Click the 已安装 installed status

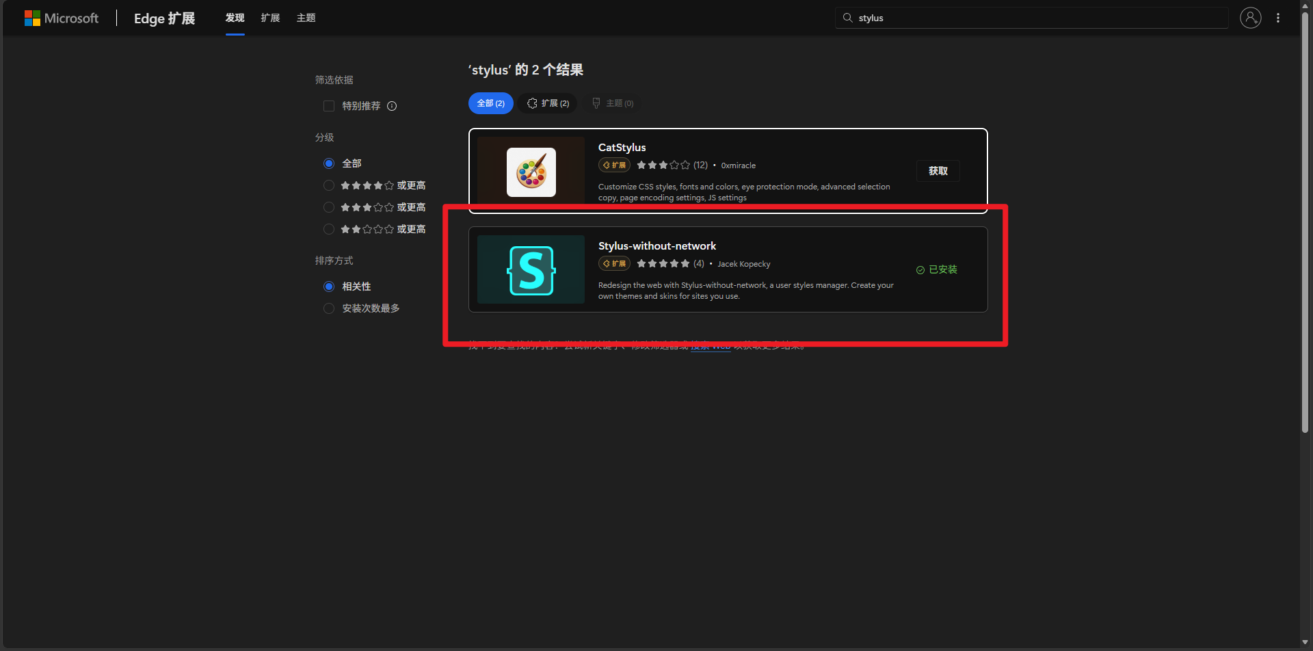click(x=937, y=269)
